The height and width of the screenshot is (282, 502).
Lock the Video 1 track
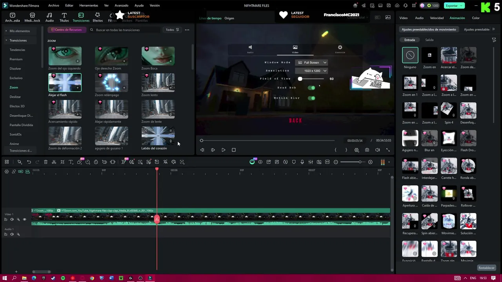5,219
